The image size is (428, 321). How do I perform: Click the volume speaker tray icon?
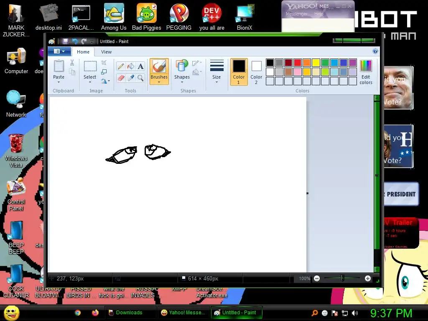click(355, 313)
